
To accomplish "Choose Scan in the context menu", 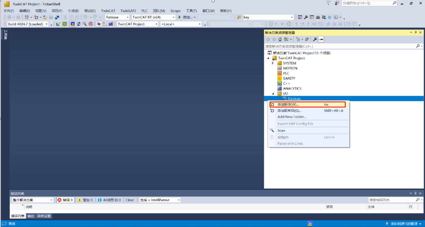I will [x=308, y=130].
